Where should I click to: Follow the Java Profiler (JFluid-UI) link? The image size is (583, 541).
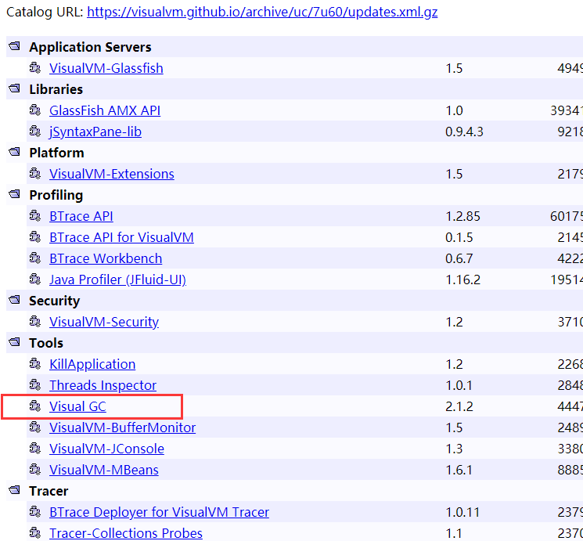point(117,280)
